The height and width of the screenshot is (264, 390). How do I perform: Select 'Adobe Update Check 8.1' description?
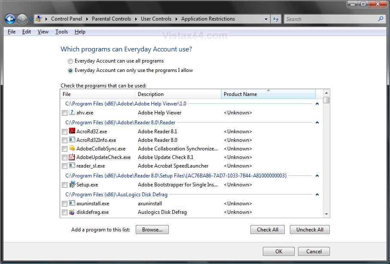pos(166,157)
